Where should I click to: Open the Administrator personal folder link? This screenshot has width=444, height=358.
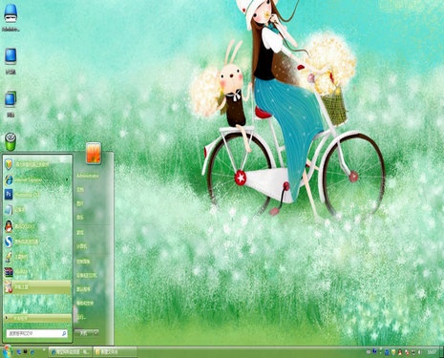pyautogui.click(x=88, y=176)
